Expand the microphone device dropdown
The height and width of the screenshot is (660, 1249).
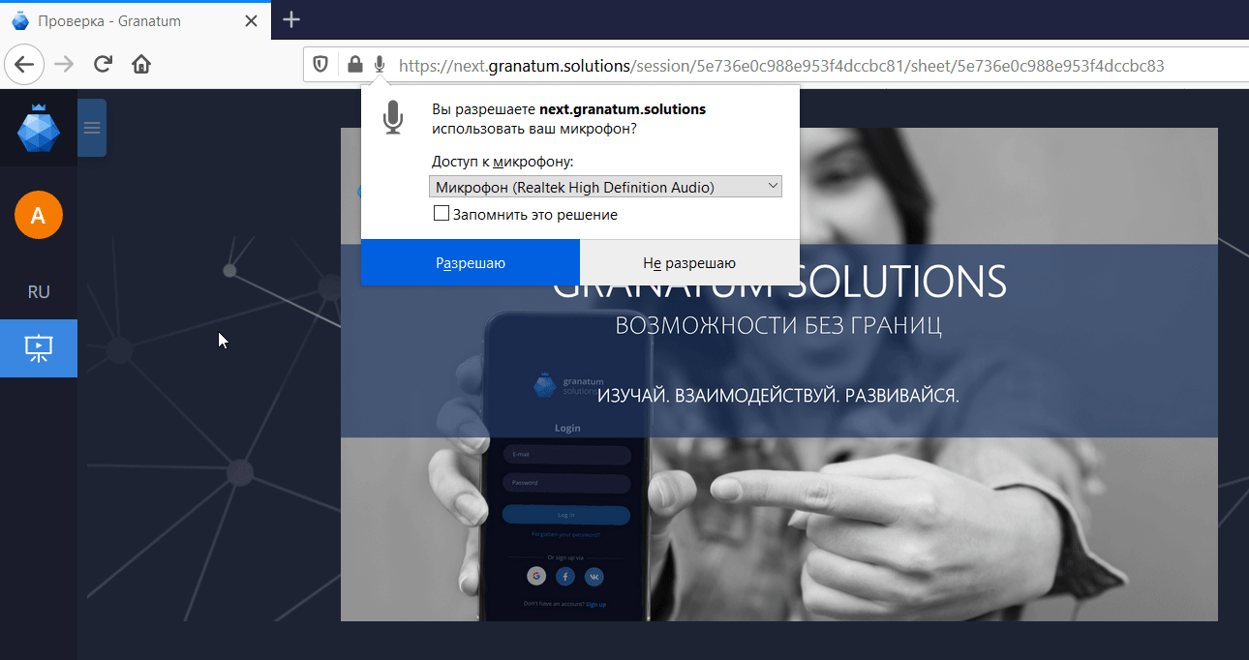coord(605,187)
